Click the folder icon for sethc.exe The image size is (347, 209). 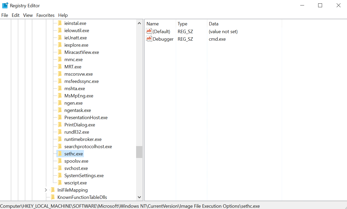(60, 154)
